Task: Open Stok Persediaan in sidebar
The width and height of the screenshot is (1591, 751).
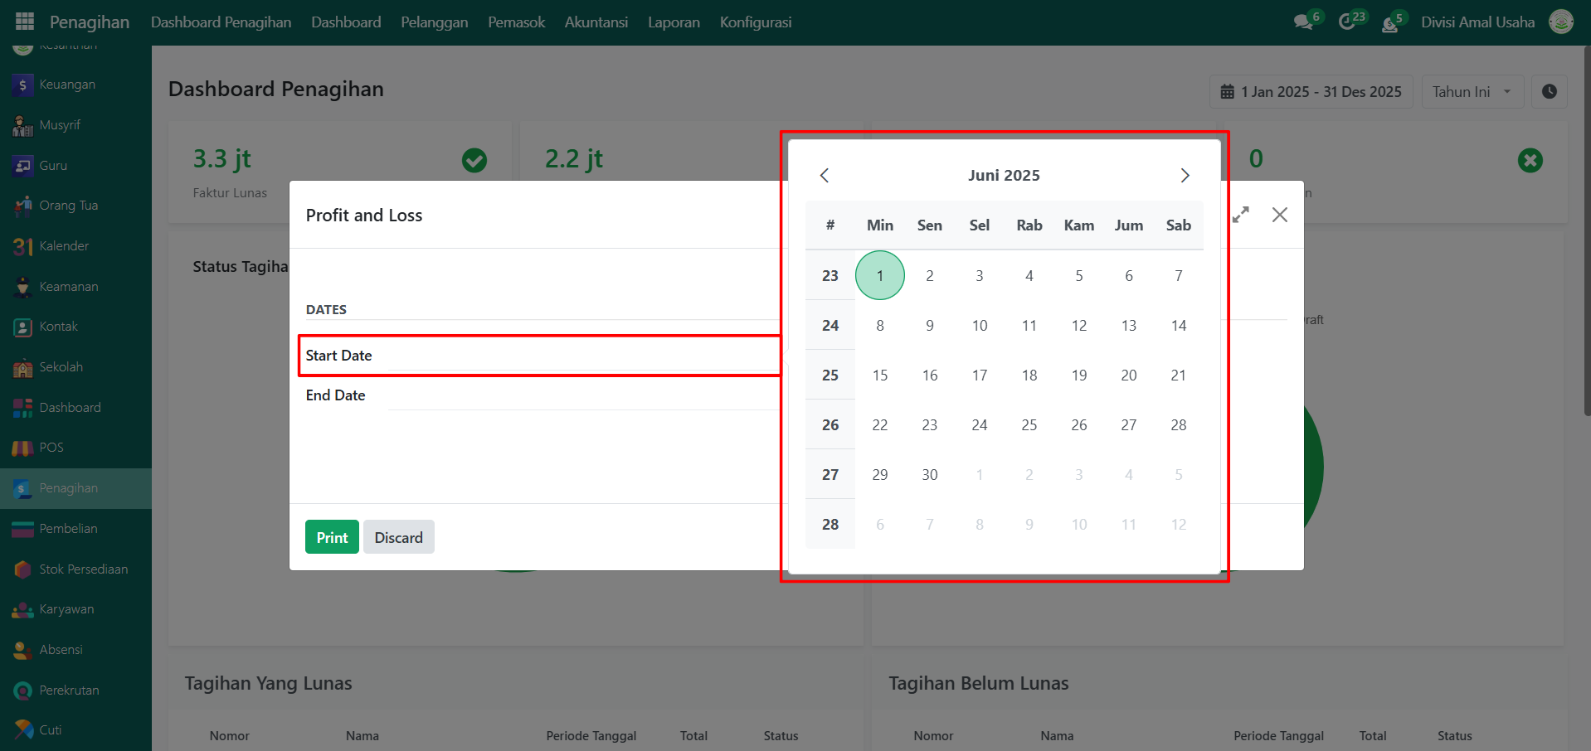Action: (x=83, y=569)
